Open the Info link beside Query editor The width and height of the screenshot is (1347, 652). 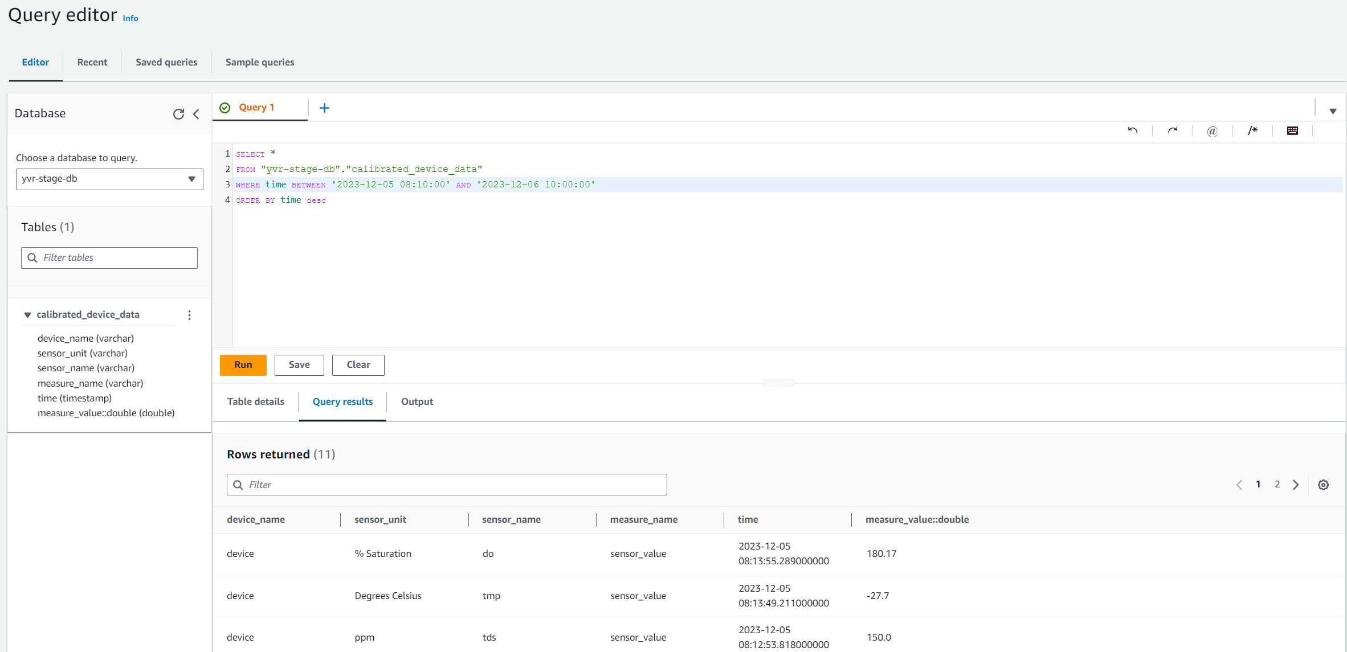tap(130, 18)
